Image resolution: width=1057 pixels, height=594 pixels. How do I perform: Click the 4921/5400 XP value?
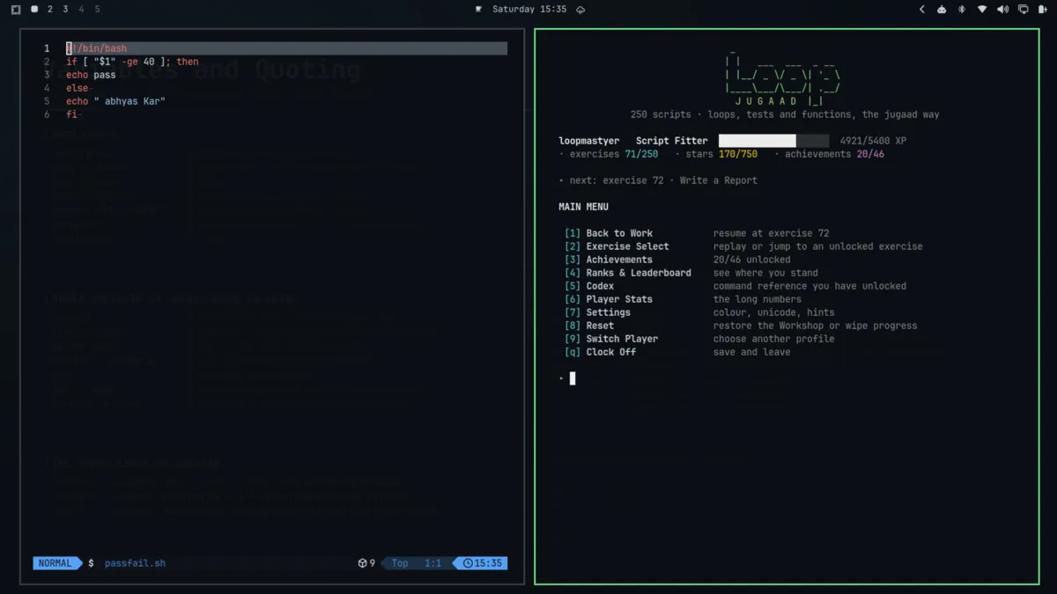tap(873, 141)
